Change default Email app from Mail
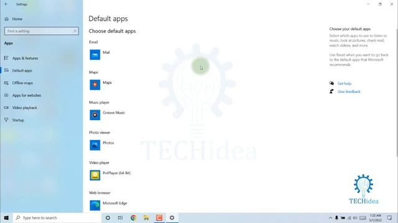Screen dimensions: 398x223 pos(99,55)
